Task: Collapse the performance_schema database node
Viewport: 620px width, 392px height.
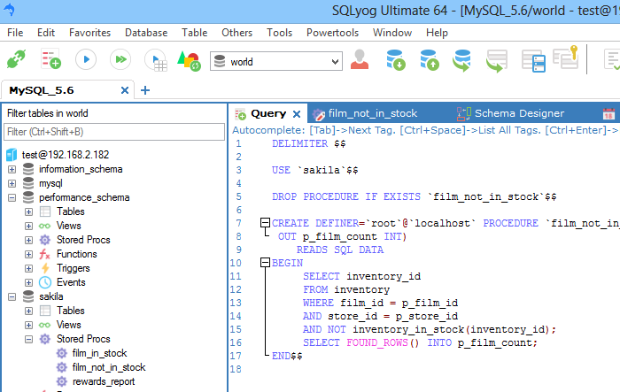Action: click(x=12, y=197)
